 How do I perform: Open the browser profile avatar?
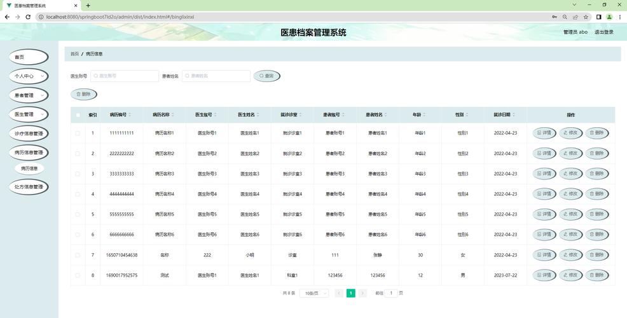tap(609, 17)
